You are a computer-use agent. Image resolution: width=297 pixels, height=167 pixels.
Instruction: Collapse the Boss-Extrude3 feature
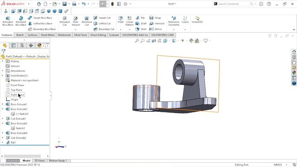(2, 123)
